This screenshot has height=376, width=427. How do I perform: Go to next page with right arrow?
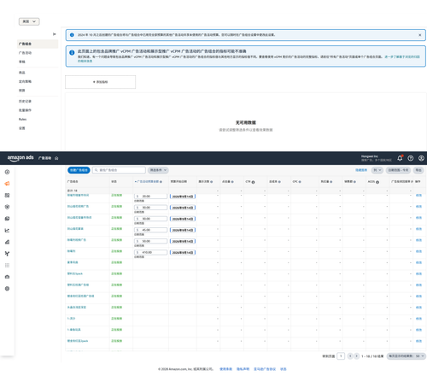(356, 356)
